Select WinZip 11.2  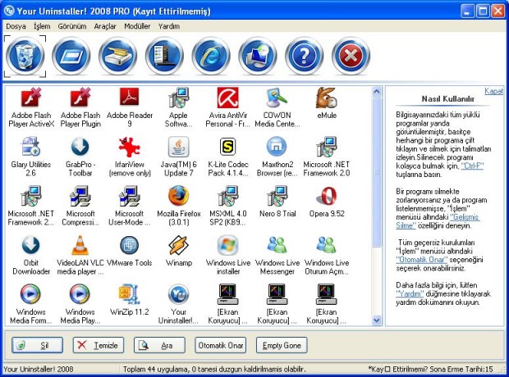[130, 300]
